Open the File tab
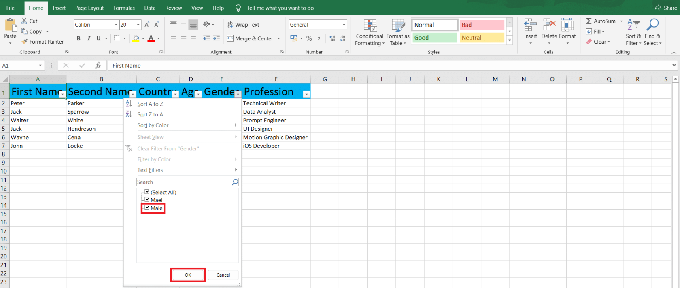Image resolution: width=680 pixels, height=288 pixels. click(x=11, y=8)
